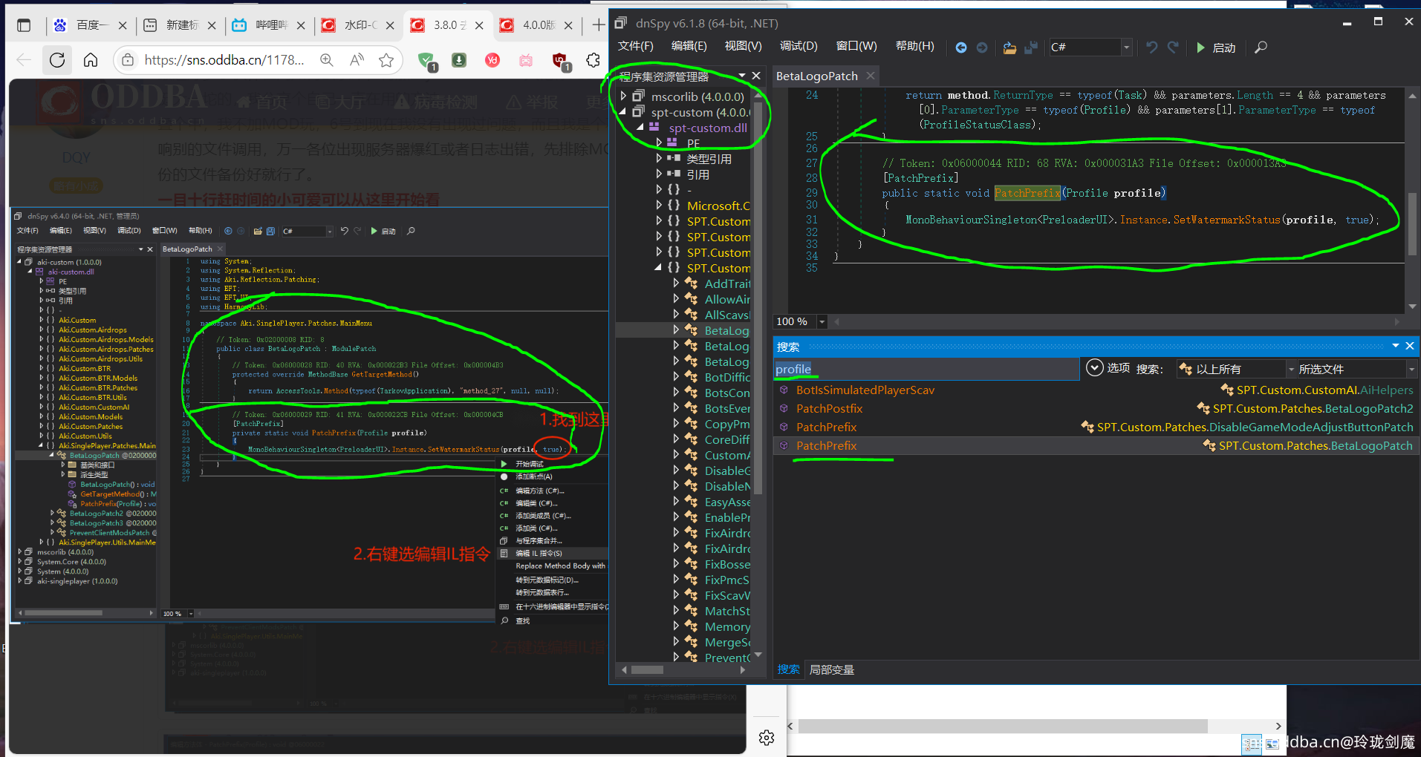Open the uBlock shield extension icon
Image resolution: width=1421 pixels, height=757 pixels.
tap(561, 62)
